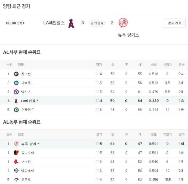
Task: Click the 텍사스 team name in standings
Action: pyautogui.click(x=26, y=92)
